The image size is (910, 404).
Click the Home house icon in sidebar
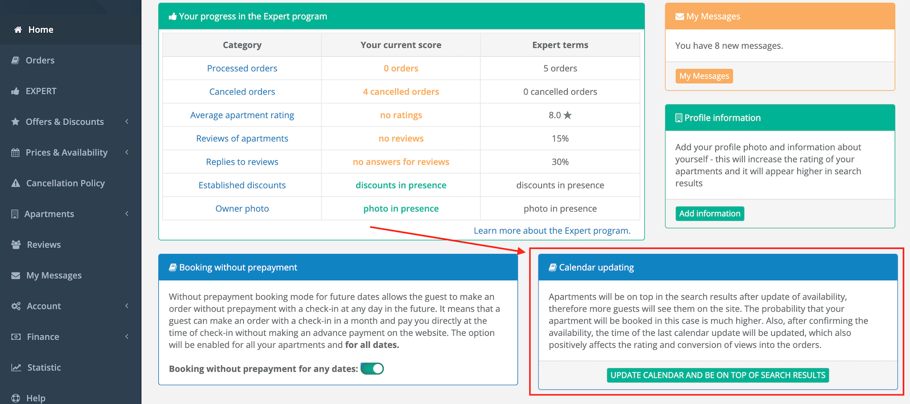18,30
